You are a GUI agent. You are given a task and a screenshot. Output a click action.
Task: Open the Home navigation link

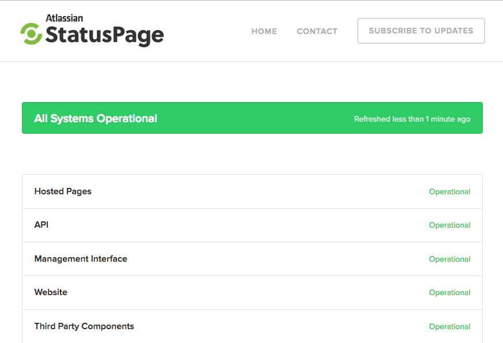tap(264, 31)
